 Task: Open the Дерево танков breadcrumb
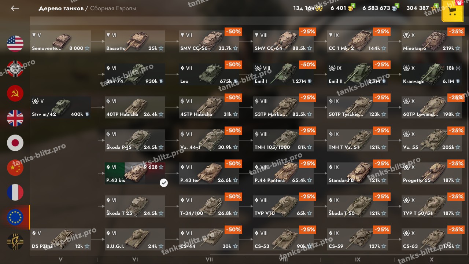coord(61,8)
